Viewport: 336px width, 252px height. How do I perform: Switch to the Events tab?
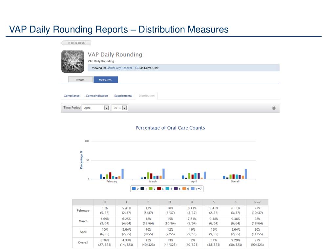[80, 80]
